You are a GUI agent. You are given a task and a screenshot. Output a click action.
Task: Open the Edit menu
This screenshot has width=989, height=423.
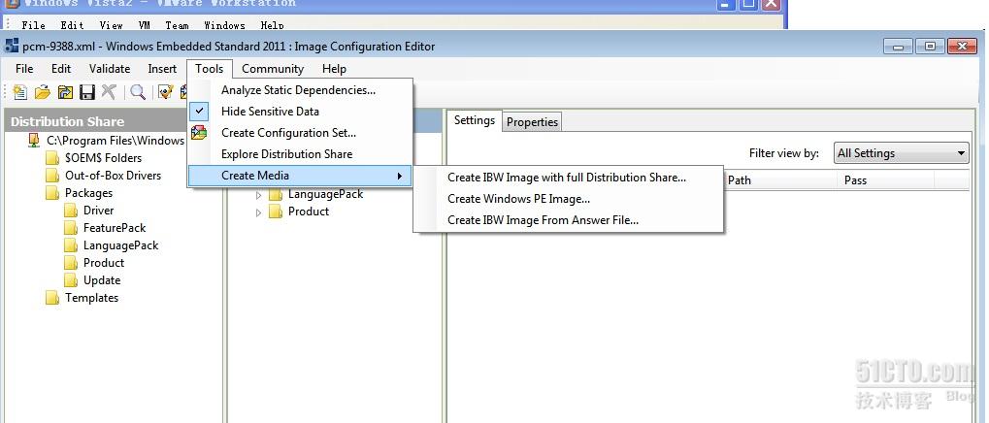tap(60, 69)
